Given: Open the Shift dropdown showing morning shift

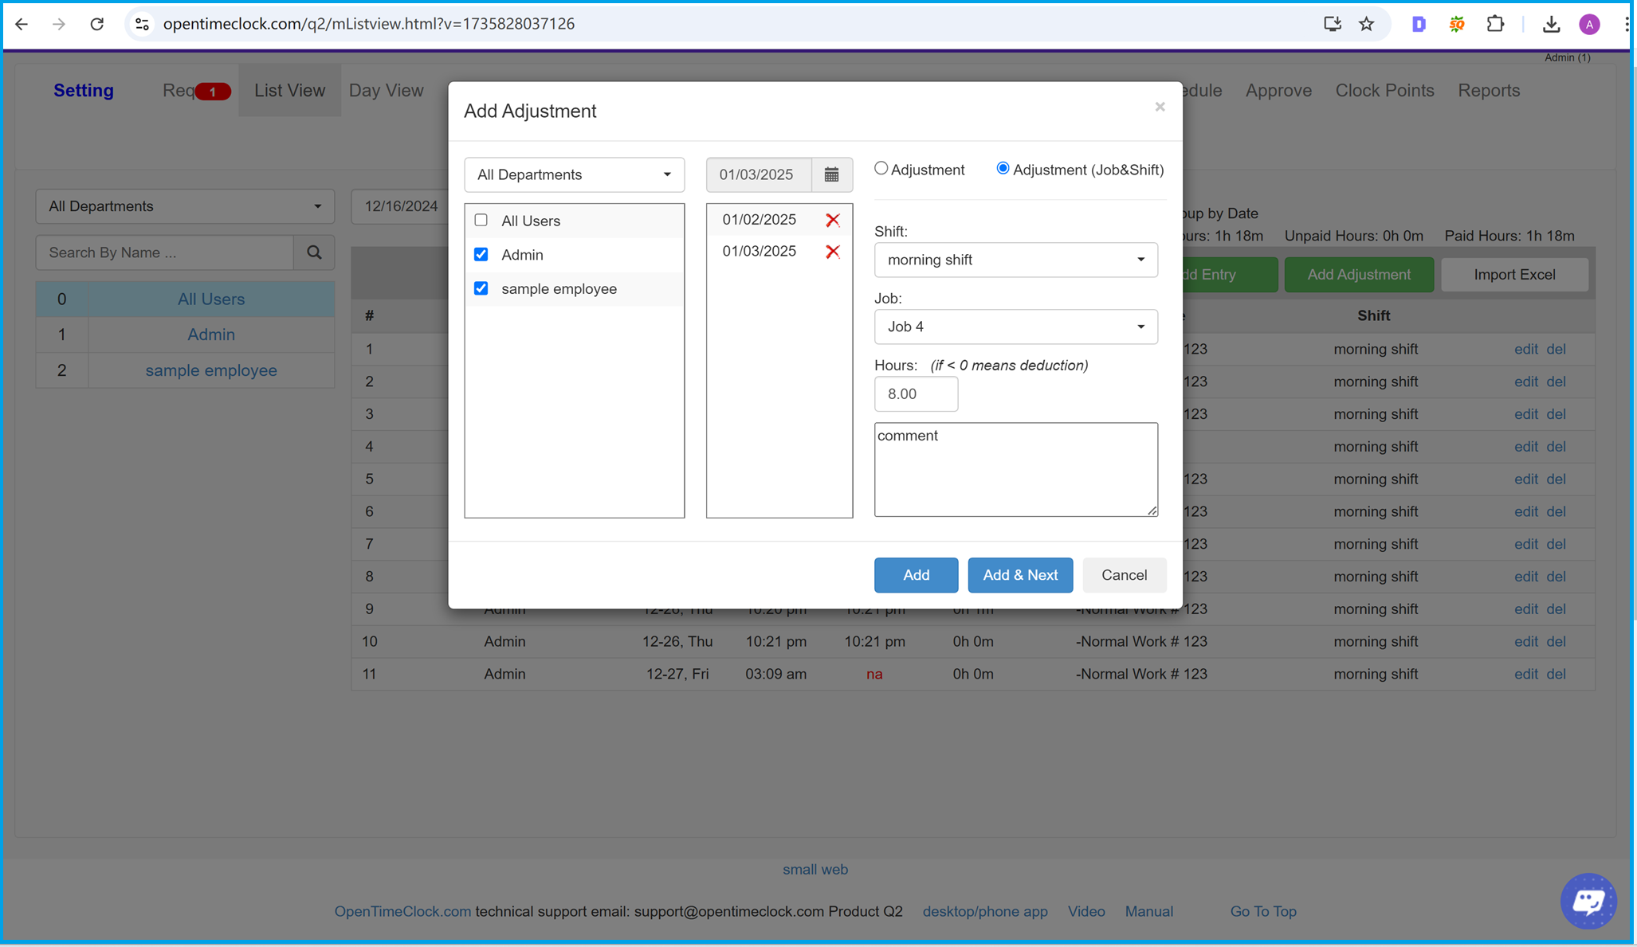Looking at the screenshot, I should 1015,260.
